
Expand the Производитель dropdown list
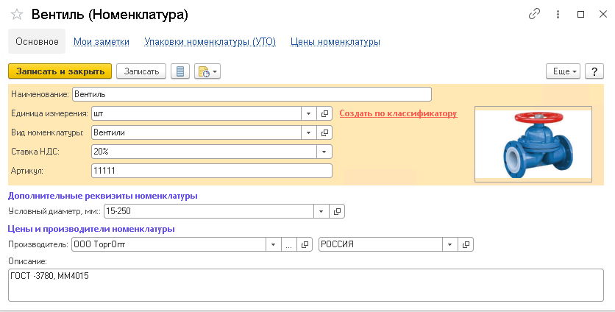pos(274,244)
